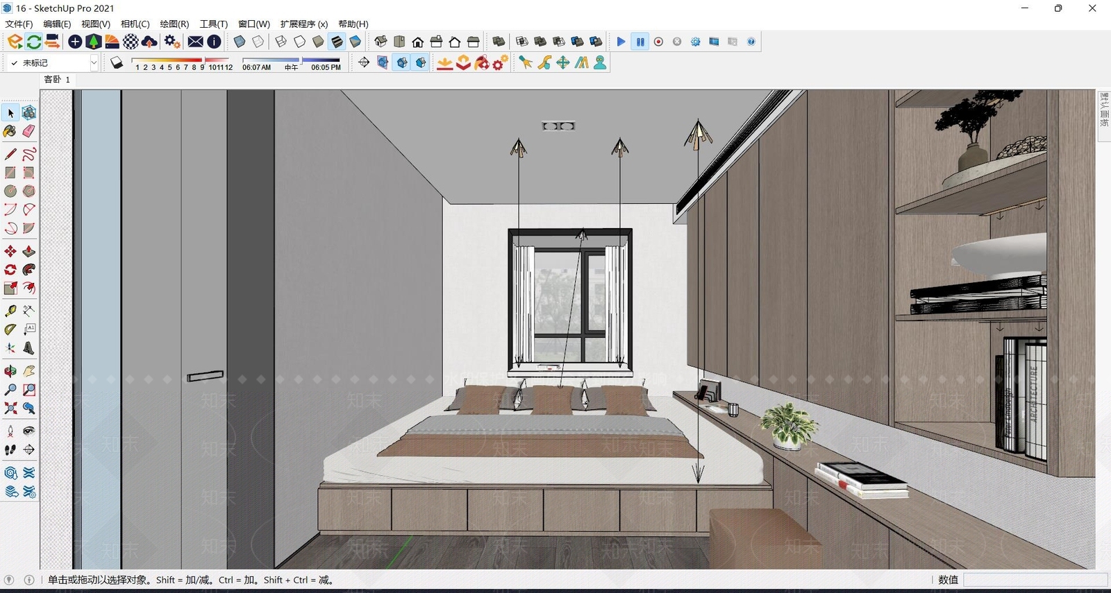The width and height of the screenshot is (1111, 593).
Task: Toggle X-ray face style
Action: click(x=240, y=42)
